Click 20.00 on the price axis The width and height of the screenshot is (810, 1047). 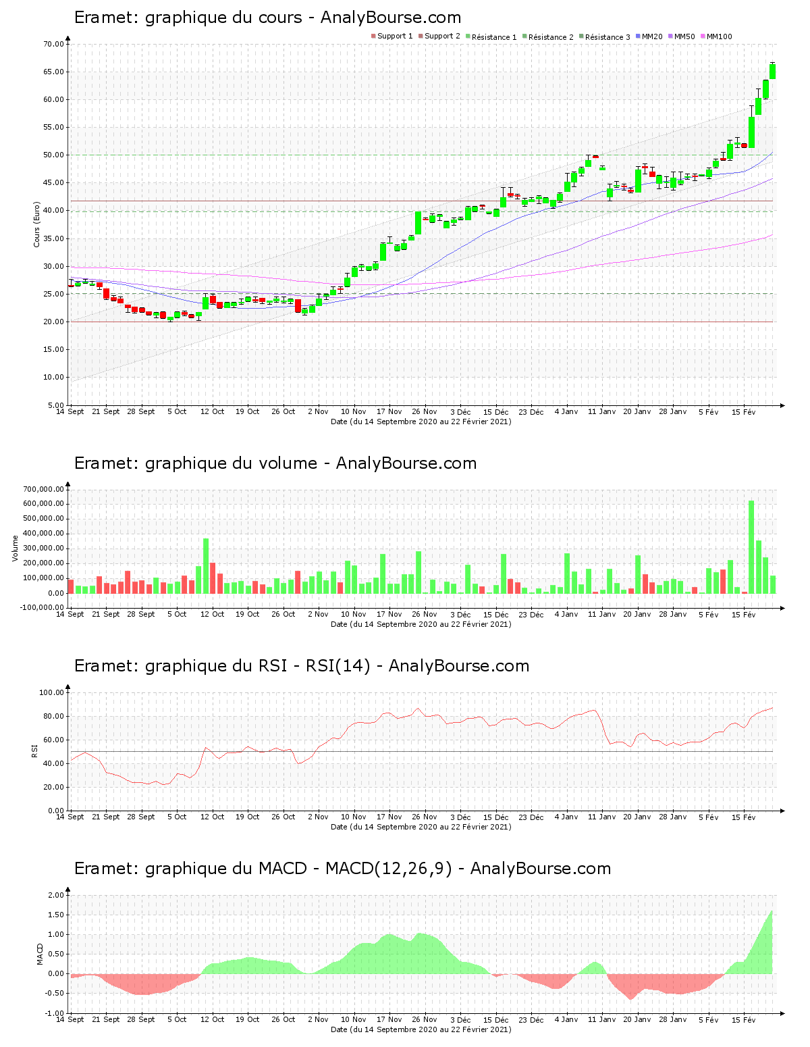54,322
